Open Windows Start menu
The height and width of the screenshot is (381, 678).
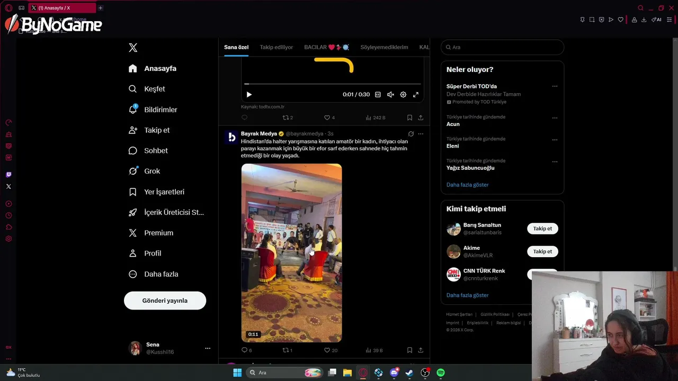point(237,373)
